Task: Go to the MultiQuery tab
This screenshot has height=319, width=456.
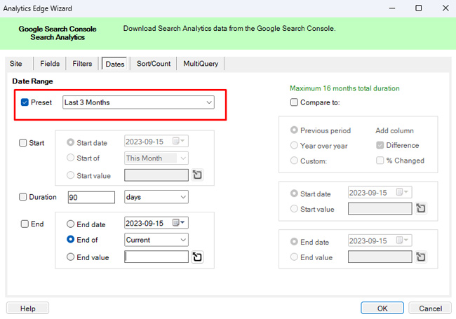Action: point(201,64)
